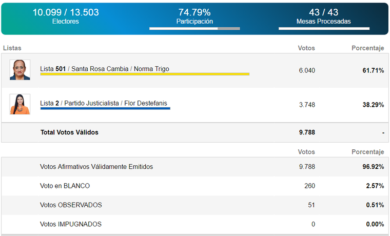Select the Votos OBSERVADOS row
Screen dimensions: 390x236
click(71, 205)
